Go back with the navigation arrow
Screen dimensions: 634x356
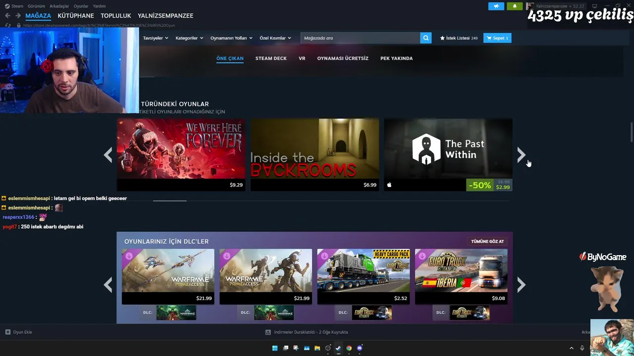click(x=7, y=16)
